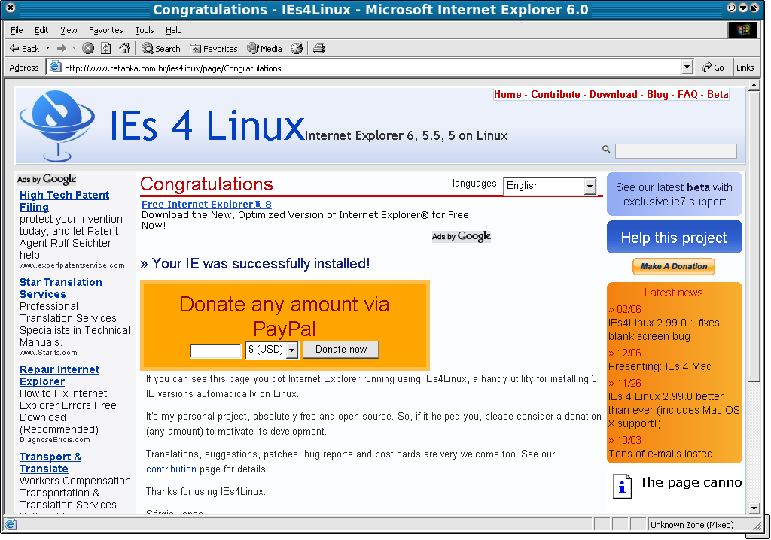Image resolution: width=771 pixels, height=540 pixels.
Task: Open the Favorites toolbar button
Action: coord(213,49)
